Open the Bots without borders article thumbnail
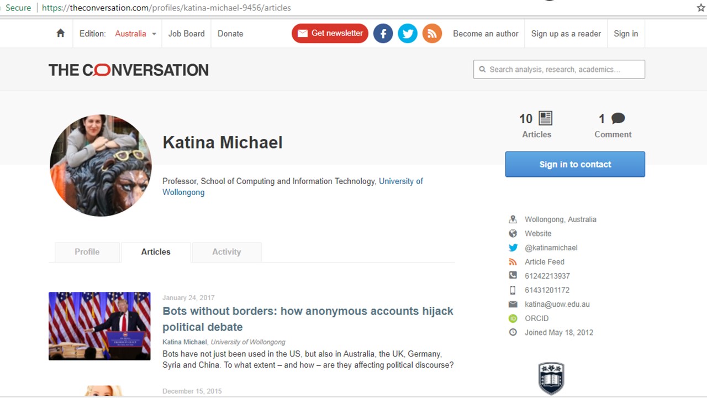 [99, 326]
